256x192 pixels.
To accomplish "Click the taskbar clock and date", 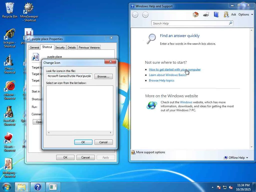I will [243, 187].
